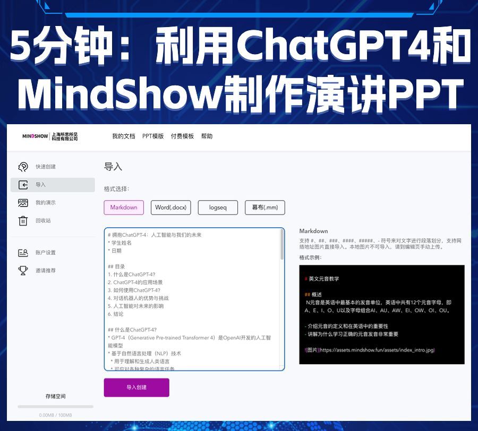Choose the Word(.docx) format option
Image resolution: width=478 pixels, height=431 pixels.
point(171,208)
